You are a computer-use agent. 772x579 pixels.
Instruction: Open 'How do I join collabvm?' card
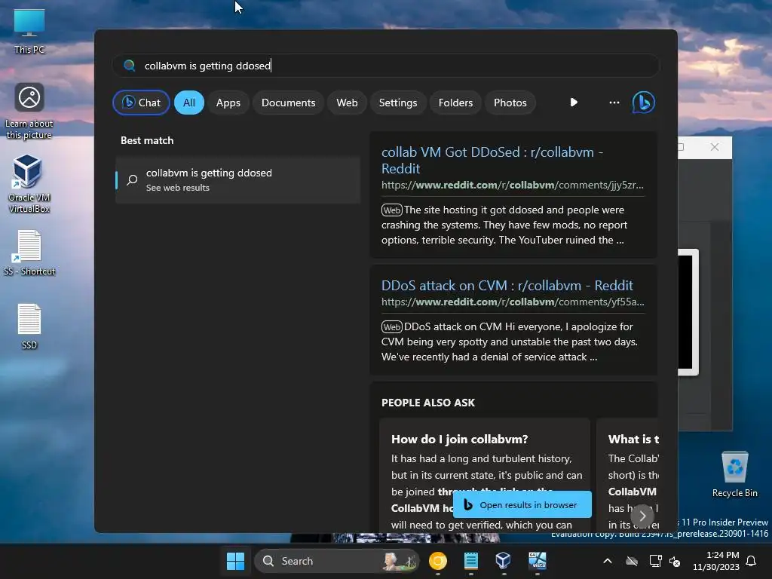[485, 475]
